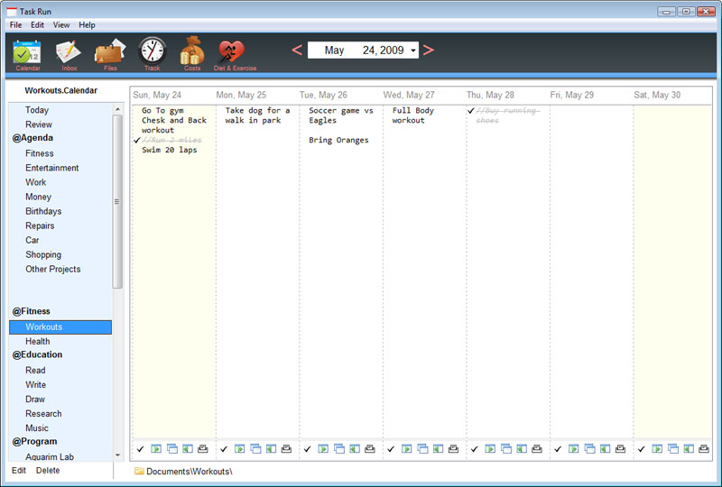The width and height of the screenshot is (722, 487).
Task: Uncheck the 'Buy running shoes' task
Action: coord(470,111)
